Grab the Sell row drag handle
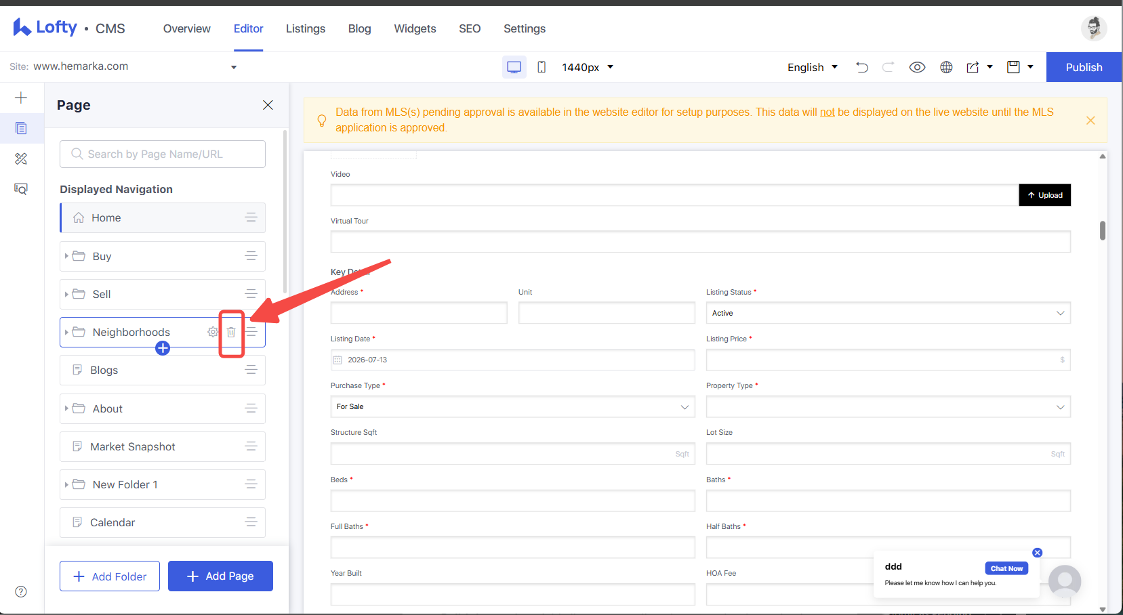This screenshot has height=615, width=1123. tap(251, 294)
